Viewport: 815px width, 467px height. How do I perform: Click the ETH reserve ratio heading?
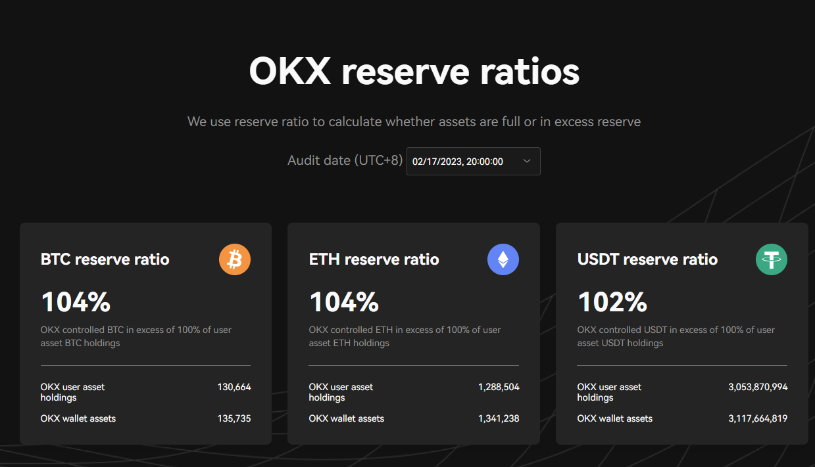[374, 259]
